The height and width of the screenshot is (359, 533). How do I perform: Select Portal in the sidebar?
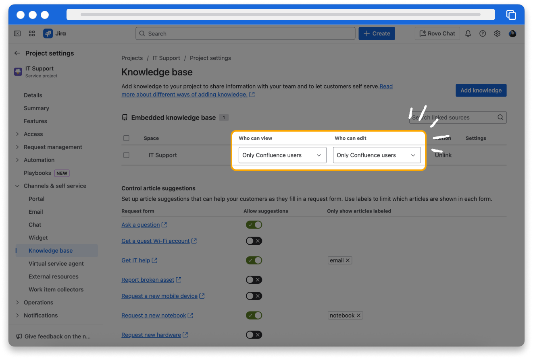pos(36,199)
